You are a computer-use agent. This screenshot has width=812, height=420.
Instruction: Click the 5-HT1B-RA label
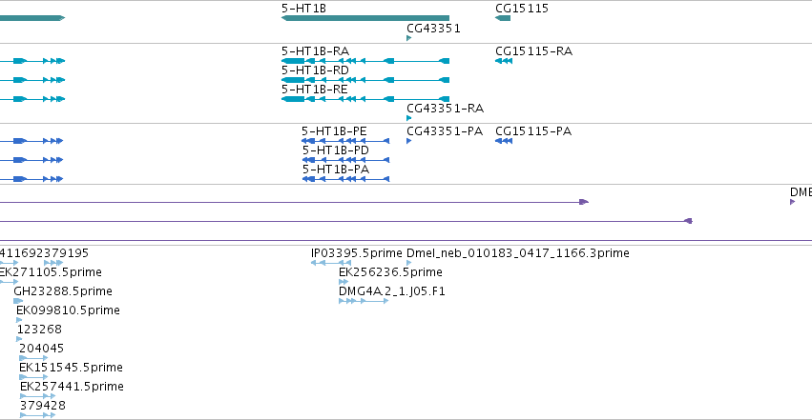click(x=315, y=51)
